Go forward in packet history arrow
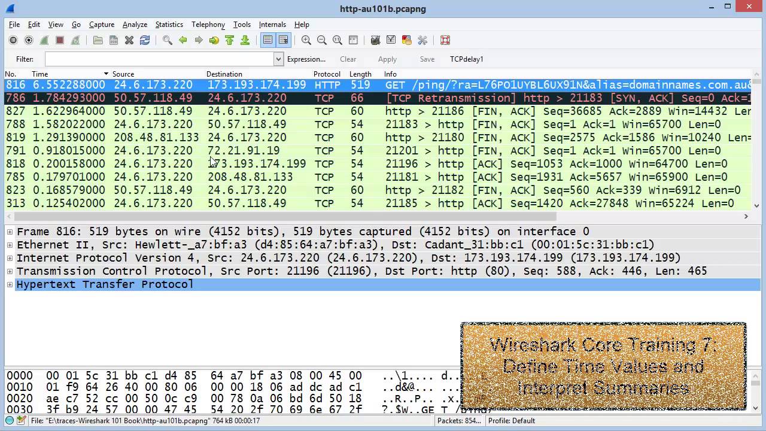Image resolution: width=766 pixels, height=431 pixels. 199,40
